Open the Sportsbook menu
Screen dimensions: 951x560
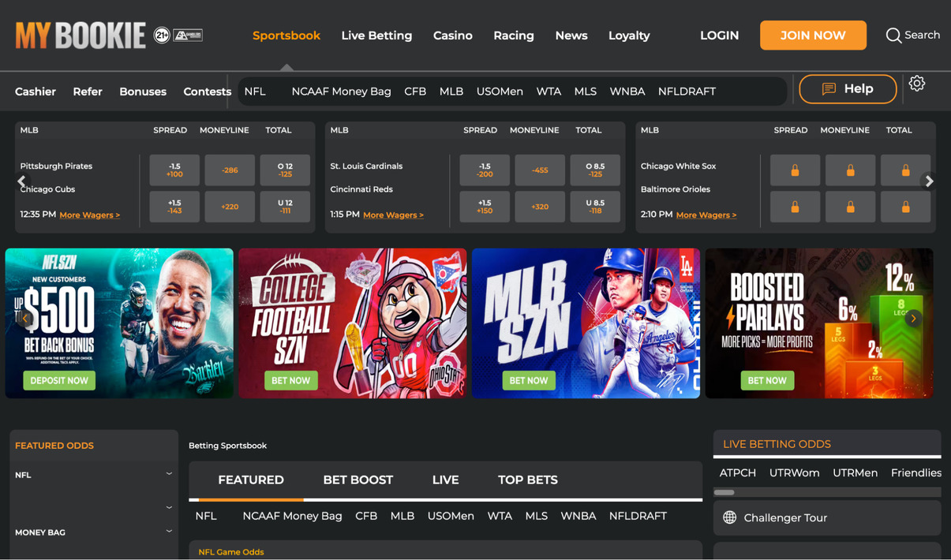[286, 35]
